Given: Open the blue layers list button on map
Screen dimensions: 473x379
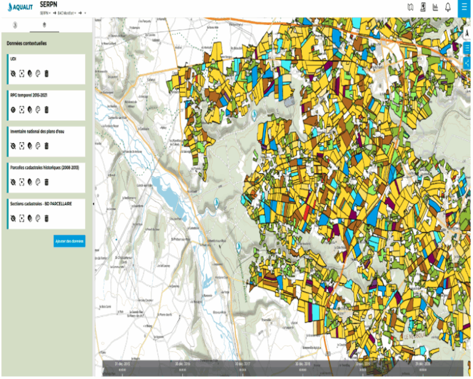Looking at the screenshot, I should [x=467, y=47].
